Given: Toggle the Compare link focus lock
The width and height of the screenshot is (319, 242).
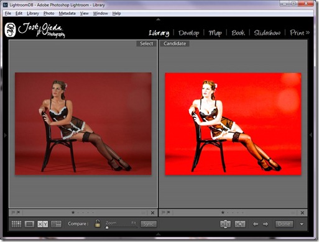Looking at the screenshot, I should tap(98, 223).
